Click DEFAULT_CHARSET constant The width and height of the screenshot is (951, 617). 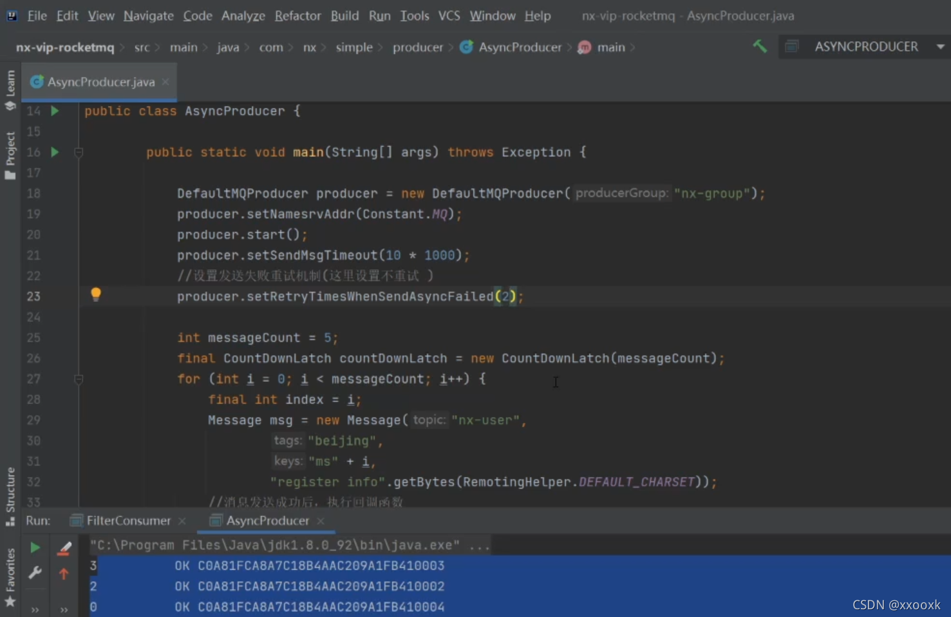pyautogui.click(x=637, y=482)
